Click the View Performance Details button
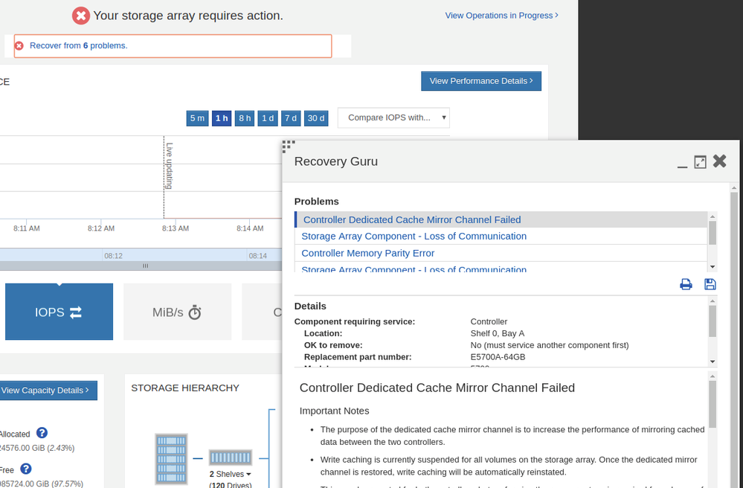This screenshot has height=488, width=743. (x=480, y=81)
